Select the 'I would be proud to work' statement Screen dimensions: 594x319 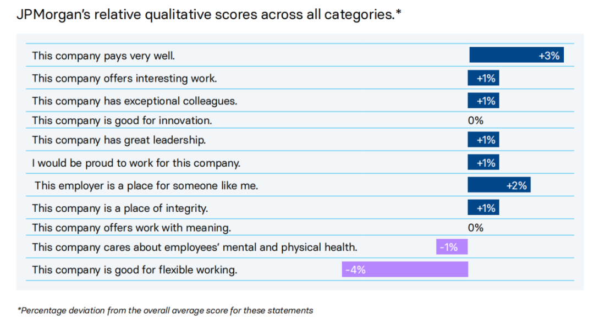tap(136, 163)
